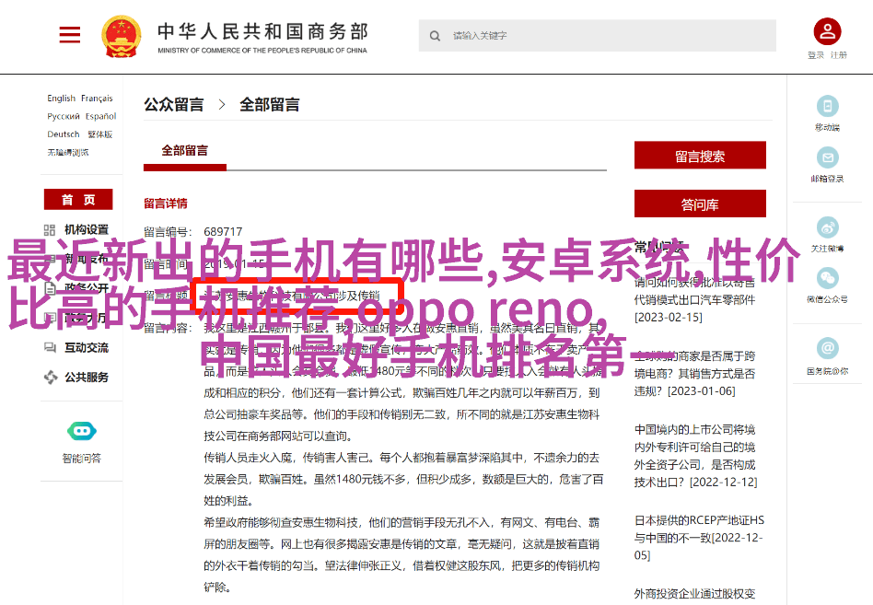873x605 pixels.
Task: Focus the keyword search field
Action: [x=598, y=36]
